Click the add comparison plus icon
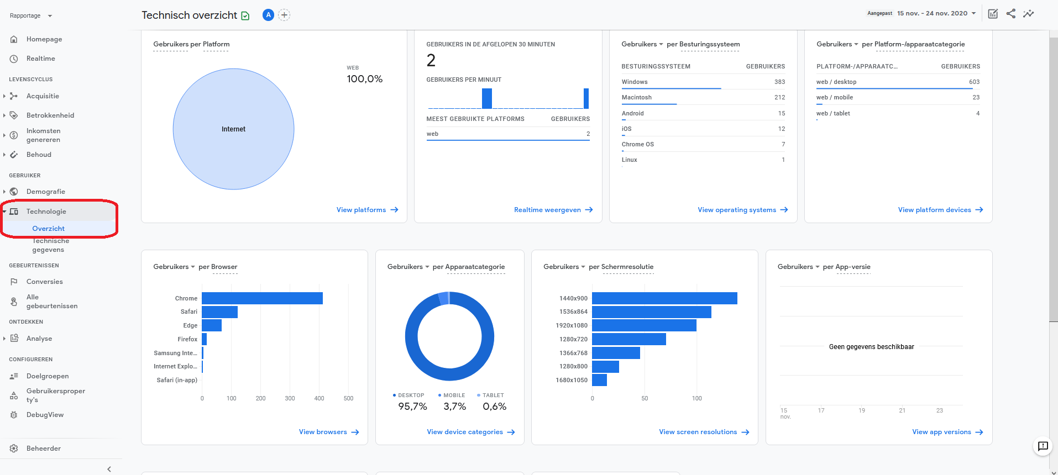 [284, 15]
